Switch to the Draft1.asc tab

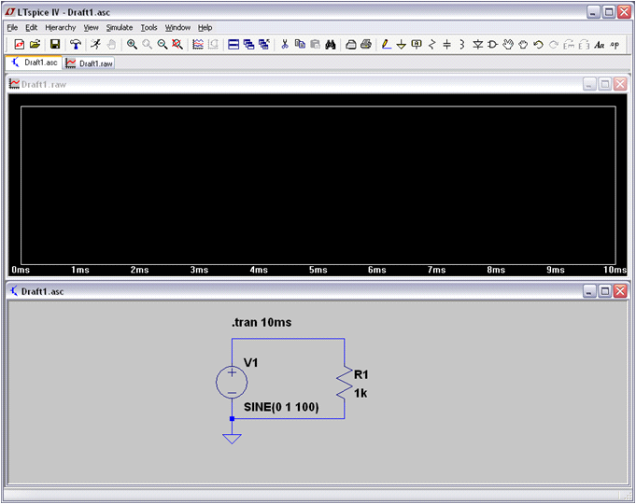point(34,63)
